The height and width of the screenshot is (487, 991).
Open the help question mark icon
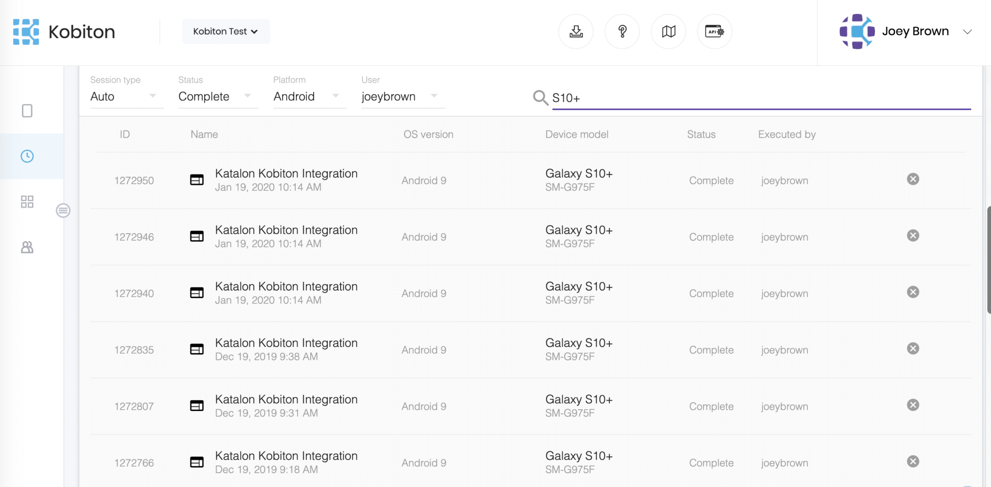click(x=622, y=32)
